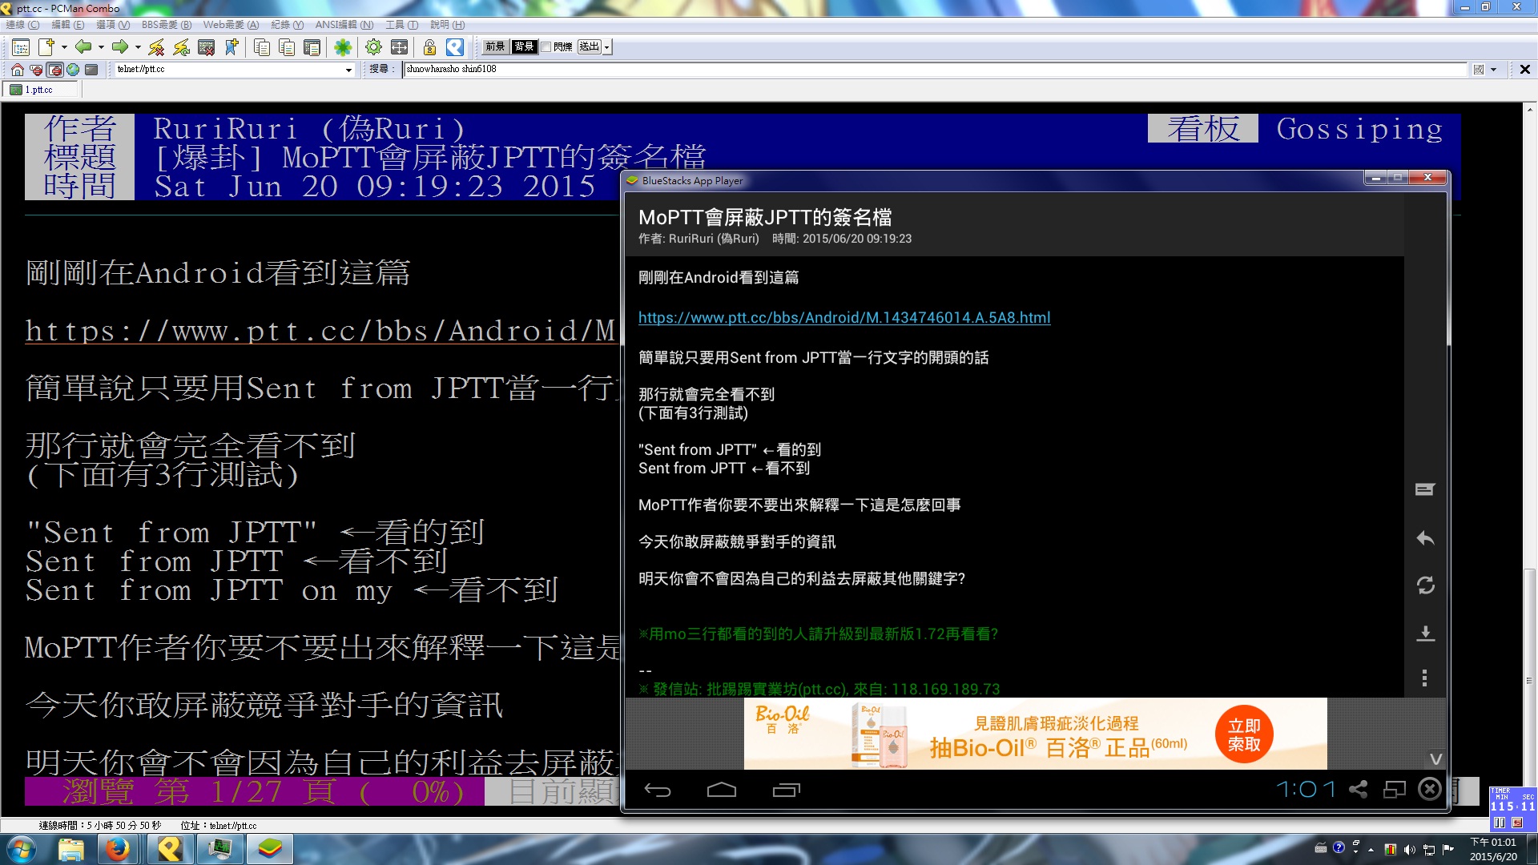Screen dimensions: 1538x865
Task: Open the search engine dropdown at right
Action: click(x=1494, y=70)
